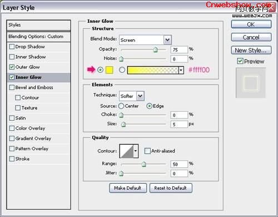Click the Range value field
Image resolution: width=278 pixels, height=217 pixels.
point(179,164)
